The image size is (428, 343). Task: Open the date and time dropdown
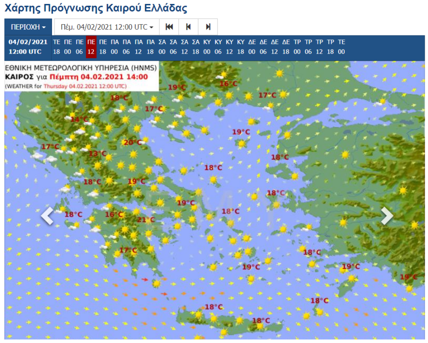(x=107, y=27)
